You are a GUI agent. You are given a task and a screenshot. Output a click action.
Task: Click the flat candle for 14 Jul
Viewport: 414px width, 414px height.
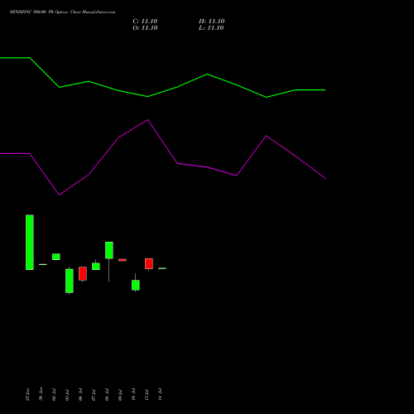(162, 268)
